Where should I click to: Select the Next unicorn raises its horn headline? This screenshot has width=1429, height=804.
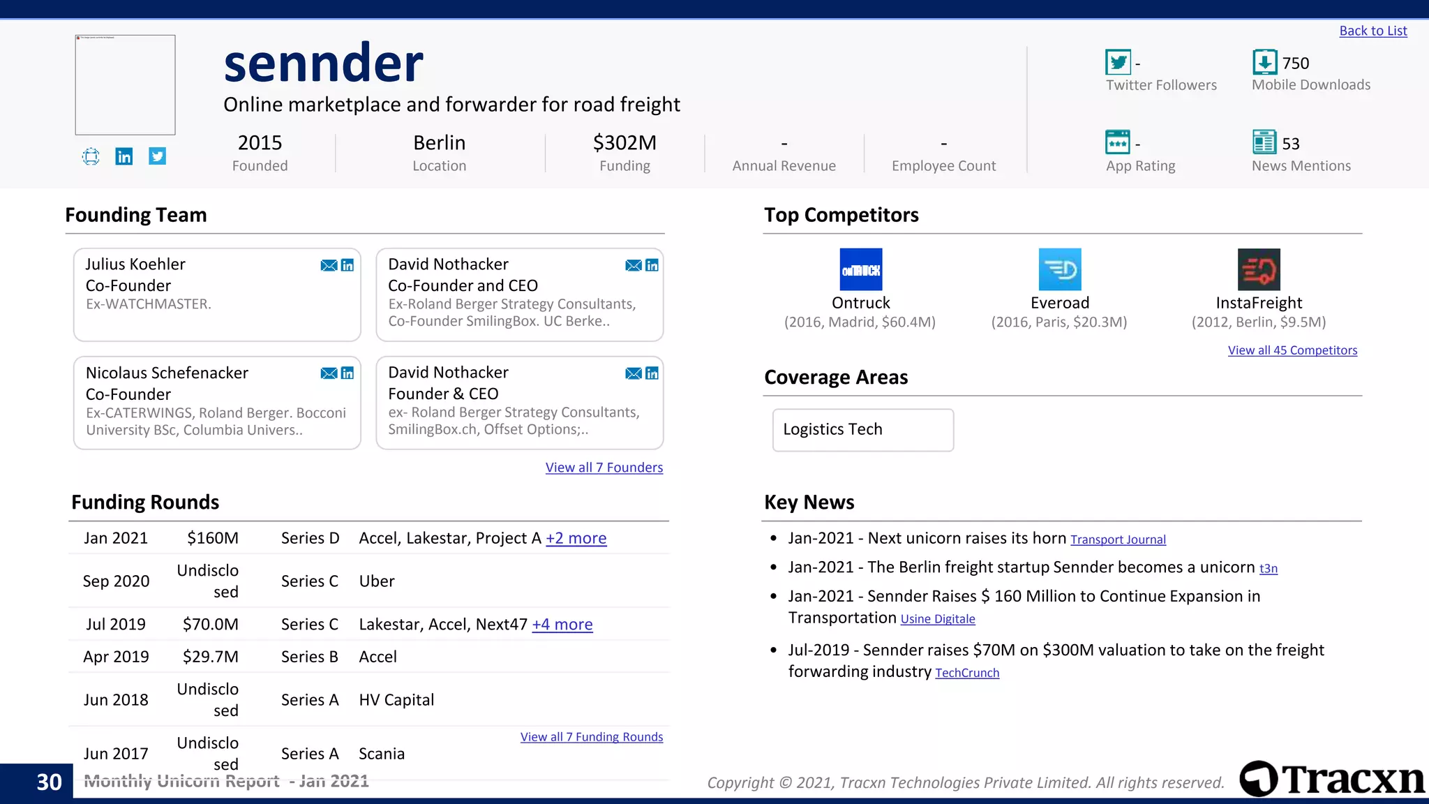point(967,538)
